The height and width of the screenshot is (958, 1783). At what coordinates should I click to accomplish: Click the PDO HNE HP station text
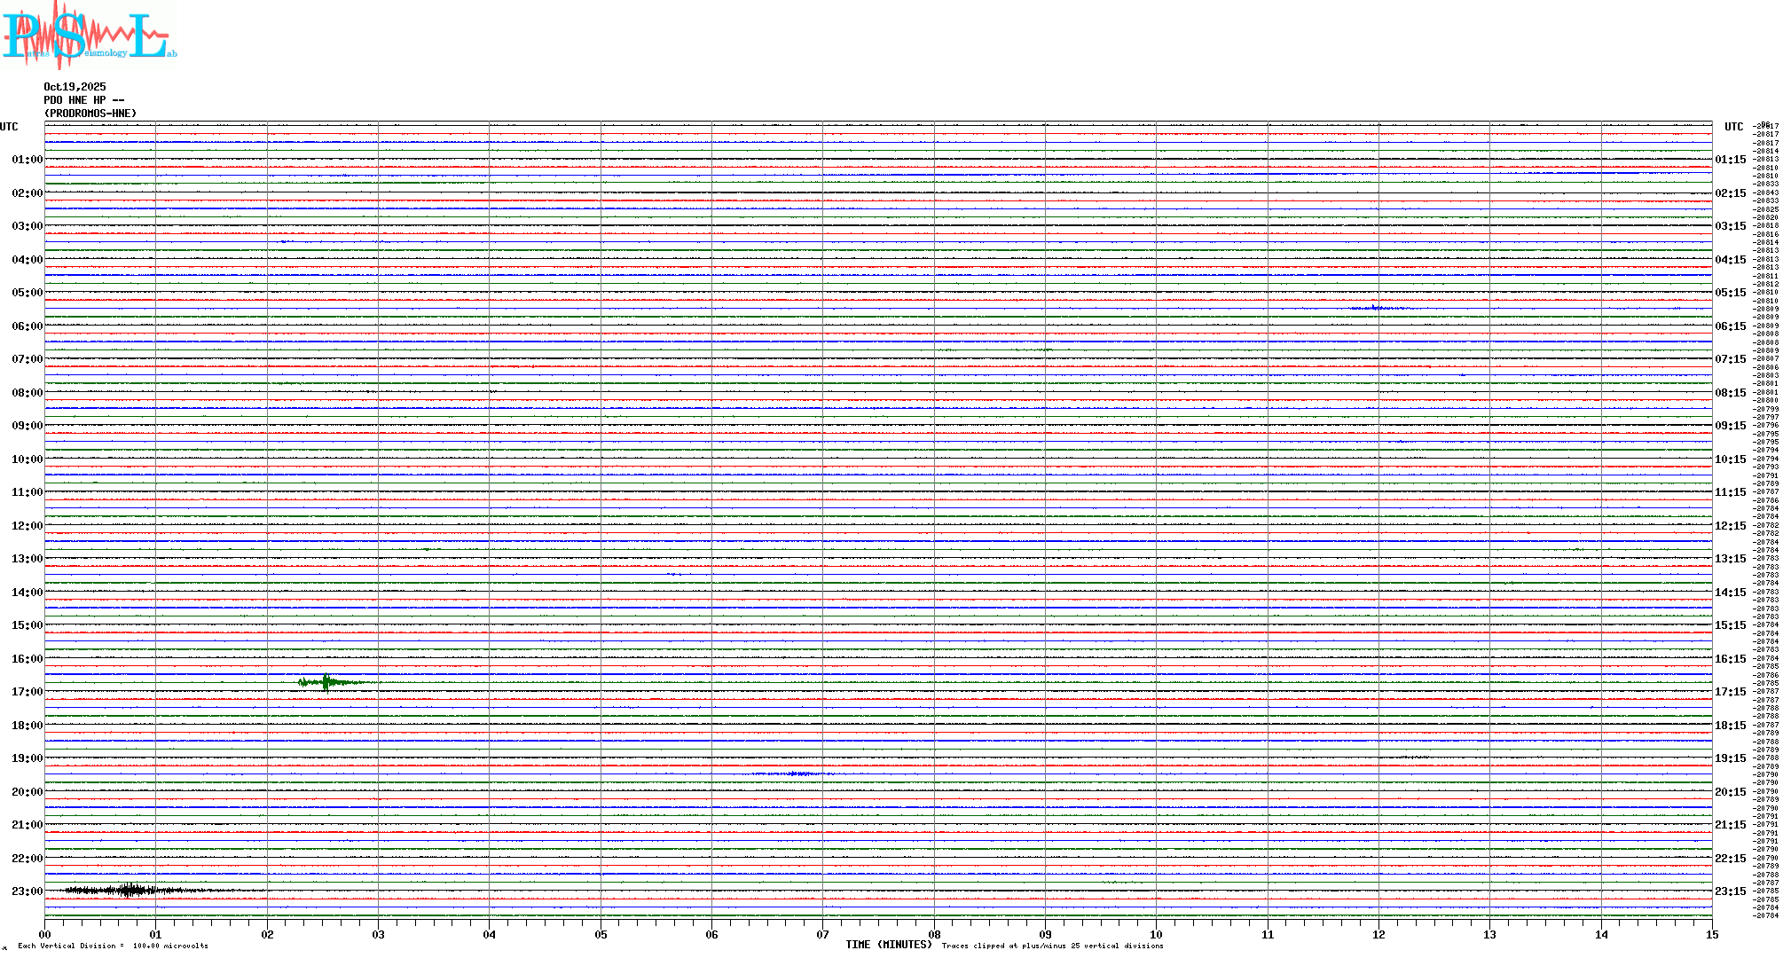83,100
